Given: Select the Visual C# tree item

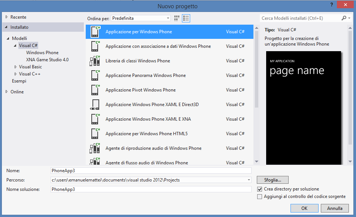Looking at the screenshot, I should click(28, 46).
